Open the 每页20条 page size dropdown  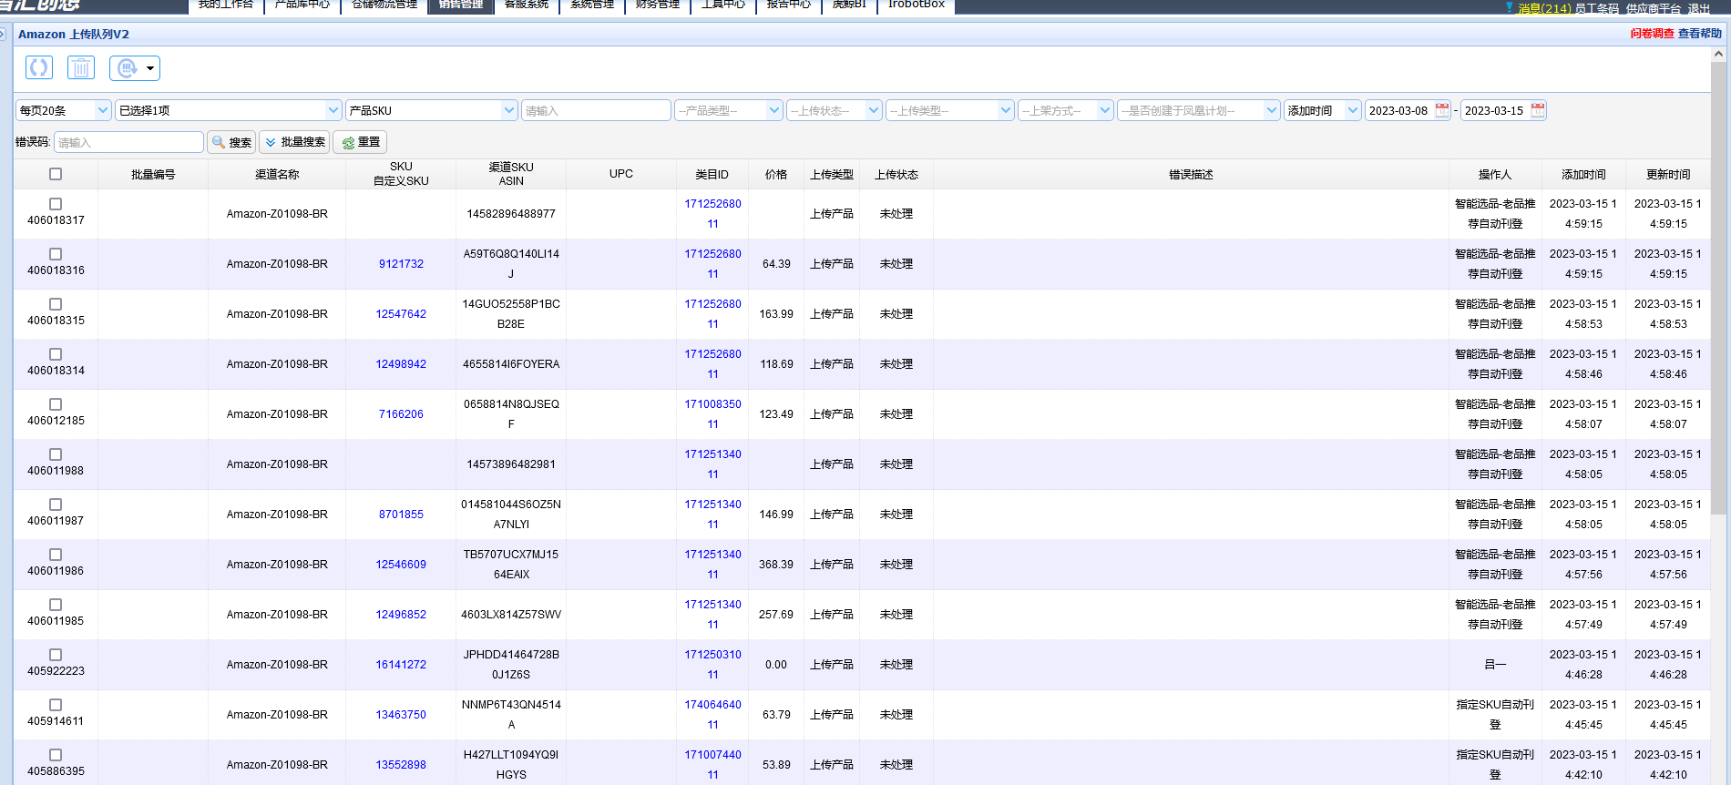[x=63, y=110]
